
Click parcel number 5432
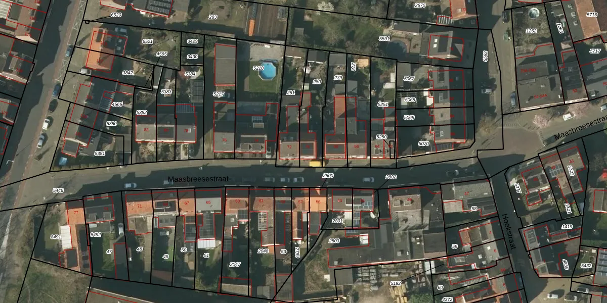pos(586,266)
